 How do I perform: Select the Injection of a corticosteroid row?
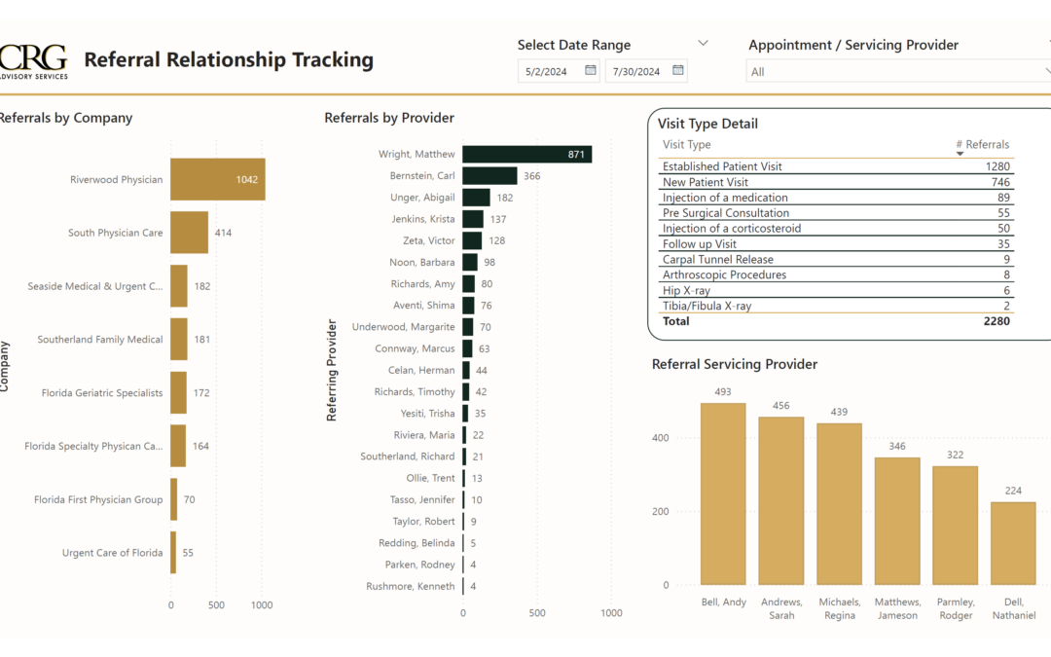tap(836, 228)
